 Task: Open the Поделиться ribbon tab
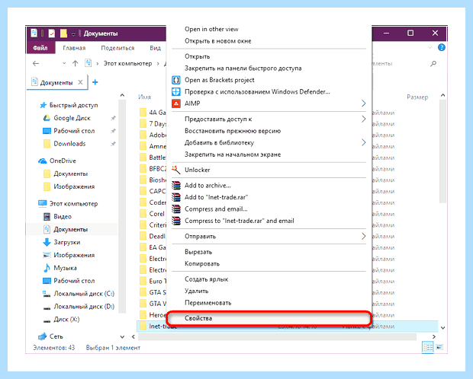[117, 48]
